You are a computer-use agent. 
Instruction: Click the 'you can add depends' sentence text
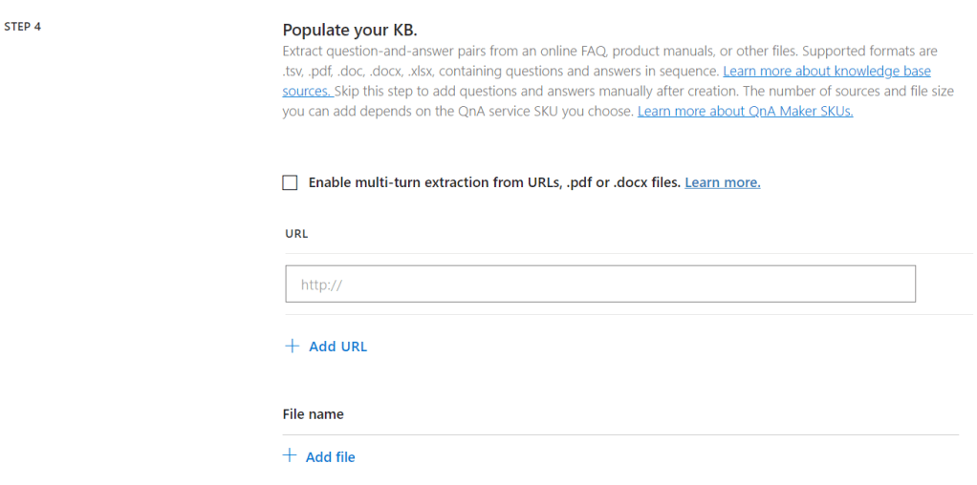click(x=382, y=112)
